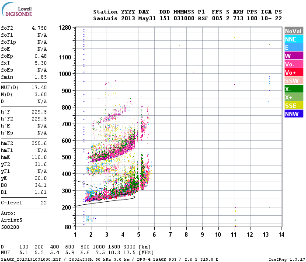Click the SAA0K_2013151031000.RSF file name
The height and width of the screenshot is (262, 306).
[31, 259]
